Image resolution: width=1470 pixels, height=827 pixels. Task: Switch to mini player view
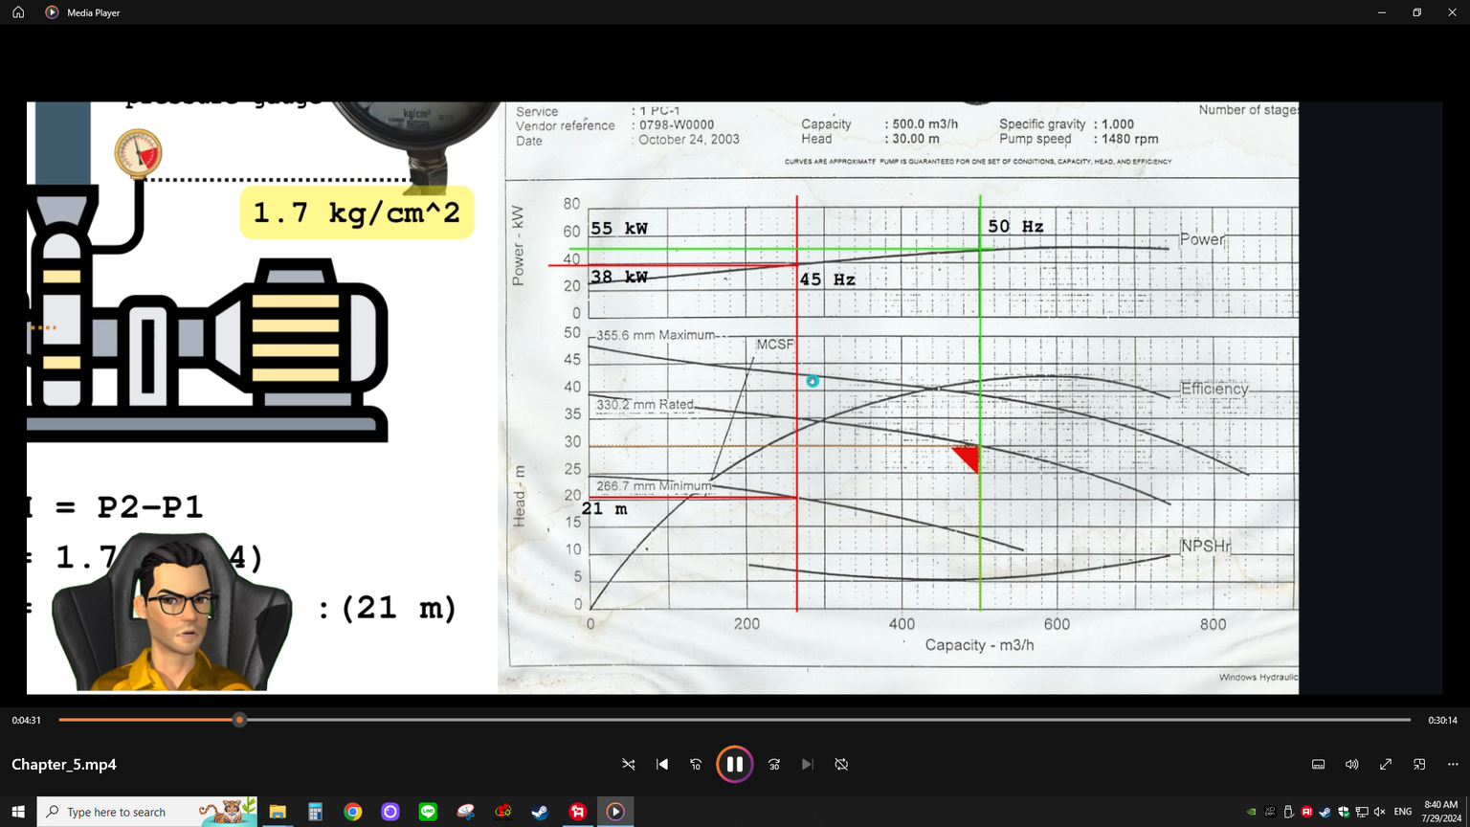tap(1419, 764)
